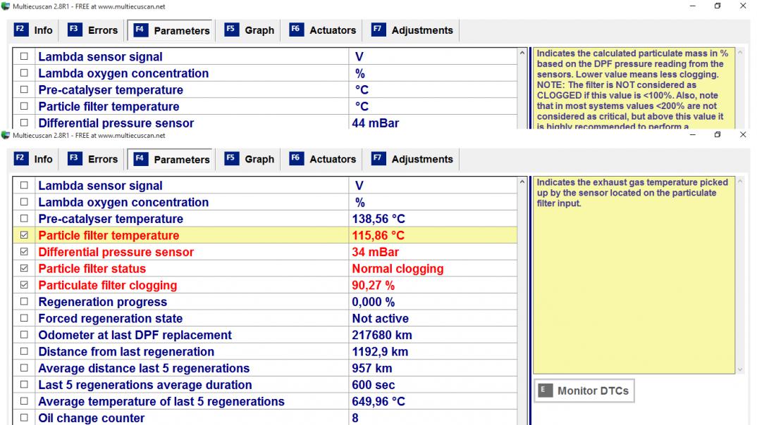The height and width of the screenshot is (425, 757).
Task: Open the Errors tab in the lower window
Action: pyautogui.click(x=103, y=159)
